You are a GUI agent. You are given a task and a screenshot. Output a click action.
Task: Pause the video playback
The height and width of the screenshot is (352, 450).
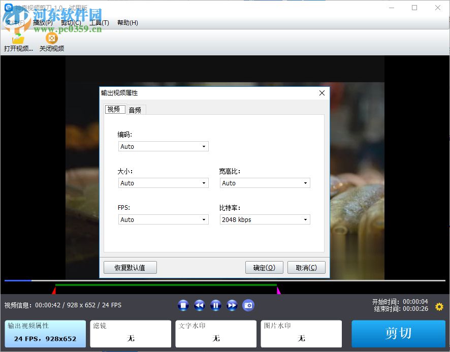tap(216, 305)
